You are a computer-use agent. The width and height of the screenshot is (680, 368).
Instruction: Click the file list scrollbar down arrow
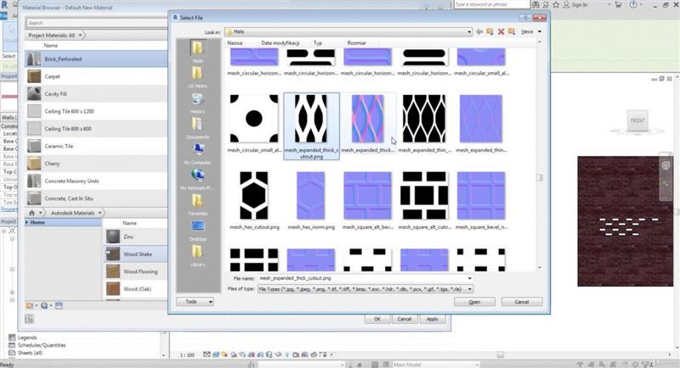(x=540, y=268)
